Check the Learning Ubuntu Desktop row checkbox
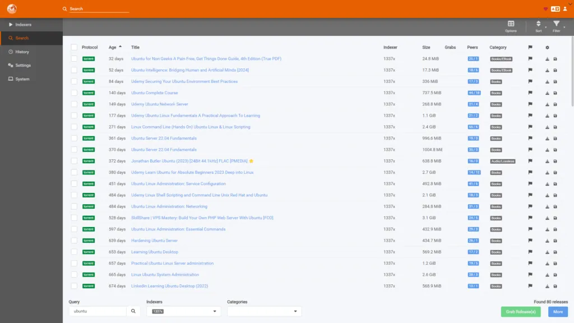Viewport: 574px width, 323px height. pyautogui.click(x=73, y=252)
